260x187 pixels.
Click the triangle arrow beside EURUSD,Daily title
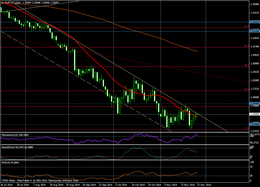coord(2,3)
